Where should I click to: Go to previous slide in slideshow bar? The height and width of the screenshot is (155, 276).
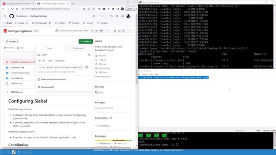(3, 152)
